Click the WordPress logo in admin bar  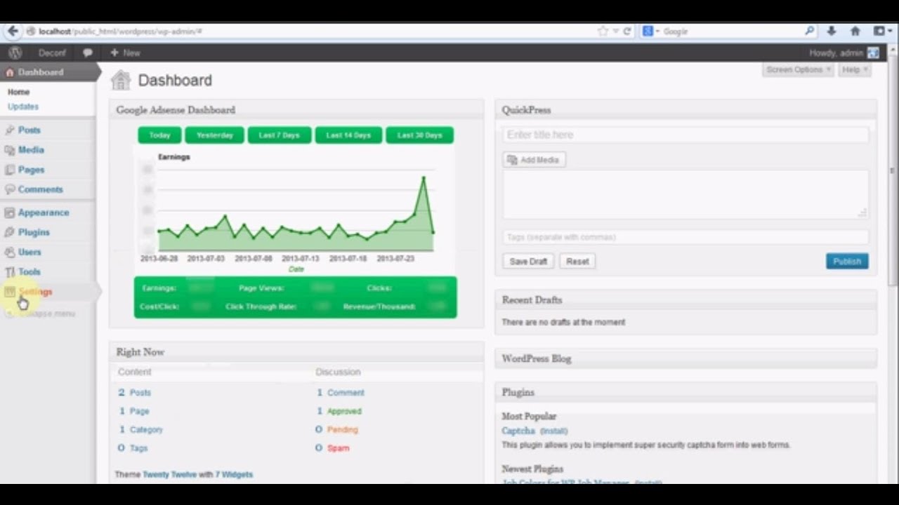(x=15, y=53)
